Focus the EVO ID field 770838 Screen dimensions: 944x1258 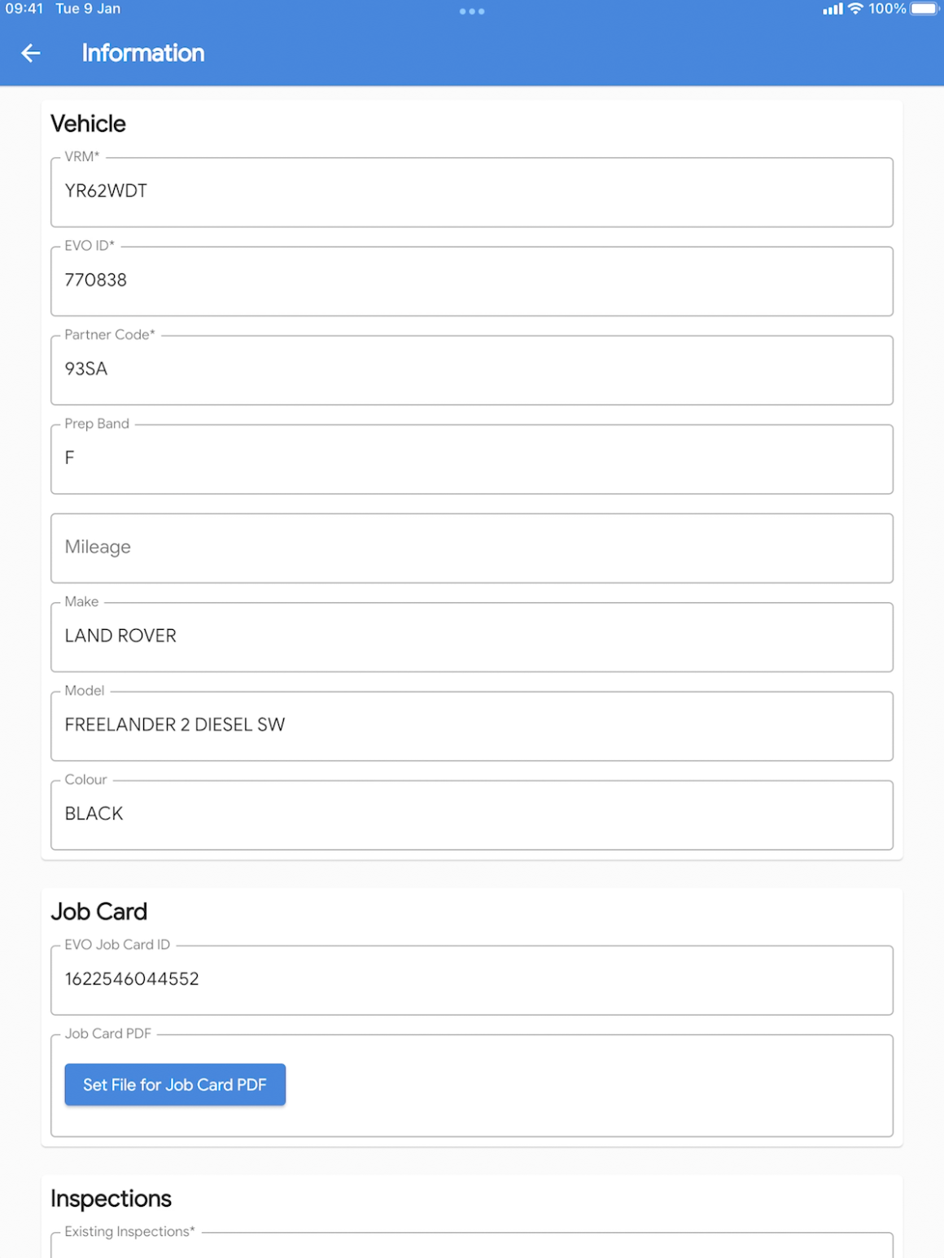472,281
